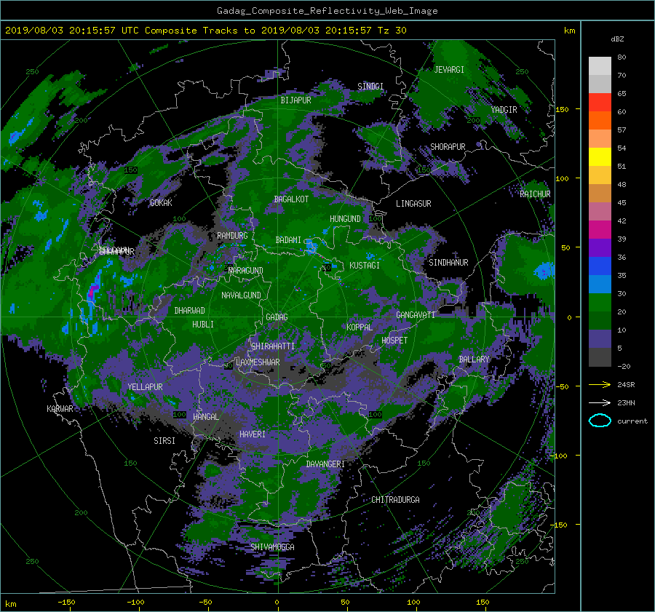Viewport: 655px width, 612px height.
Task: Click the HUNGUND city label
Action: click(x=345, y=219)
